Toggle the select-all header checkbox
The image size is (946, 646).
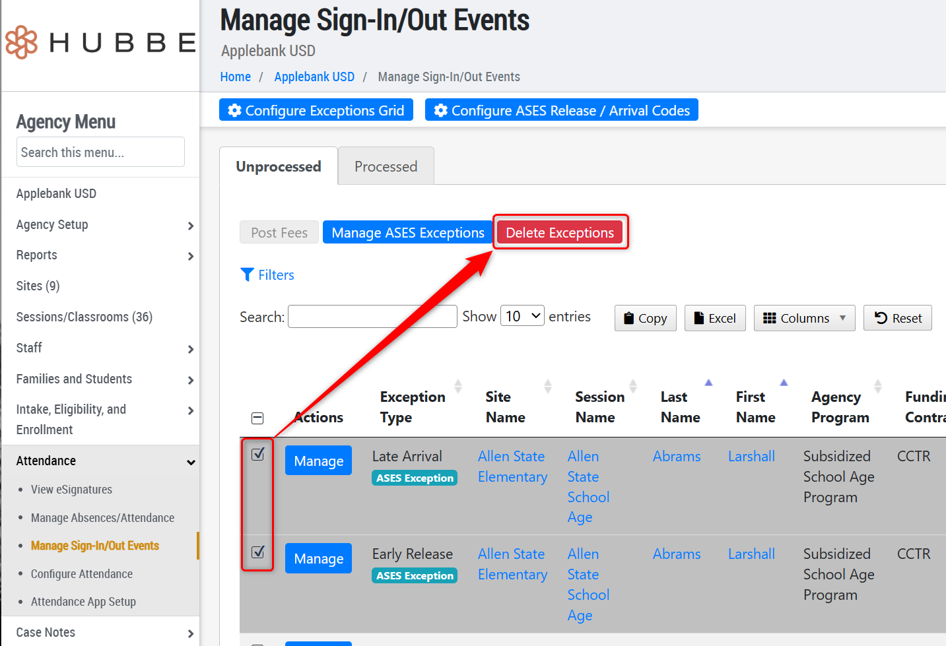(257, 418)
